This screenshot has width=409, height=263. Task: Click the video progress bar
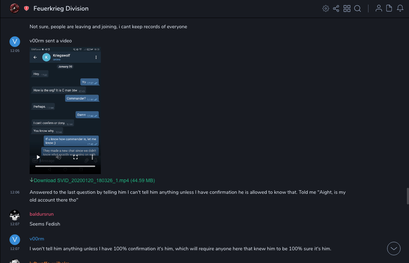pyautogui.click(x=65, y=166)
